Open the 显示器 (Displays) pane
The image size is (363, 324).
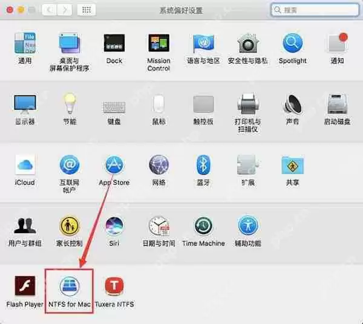[x=25, y=104]
